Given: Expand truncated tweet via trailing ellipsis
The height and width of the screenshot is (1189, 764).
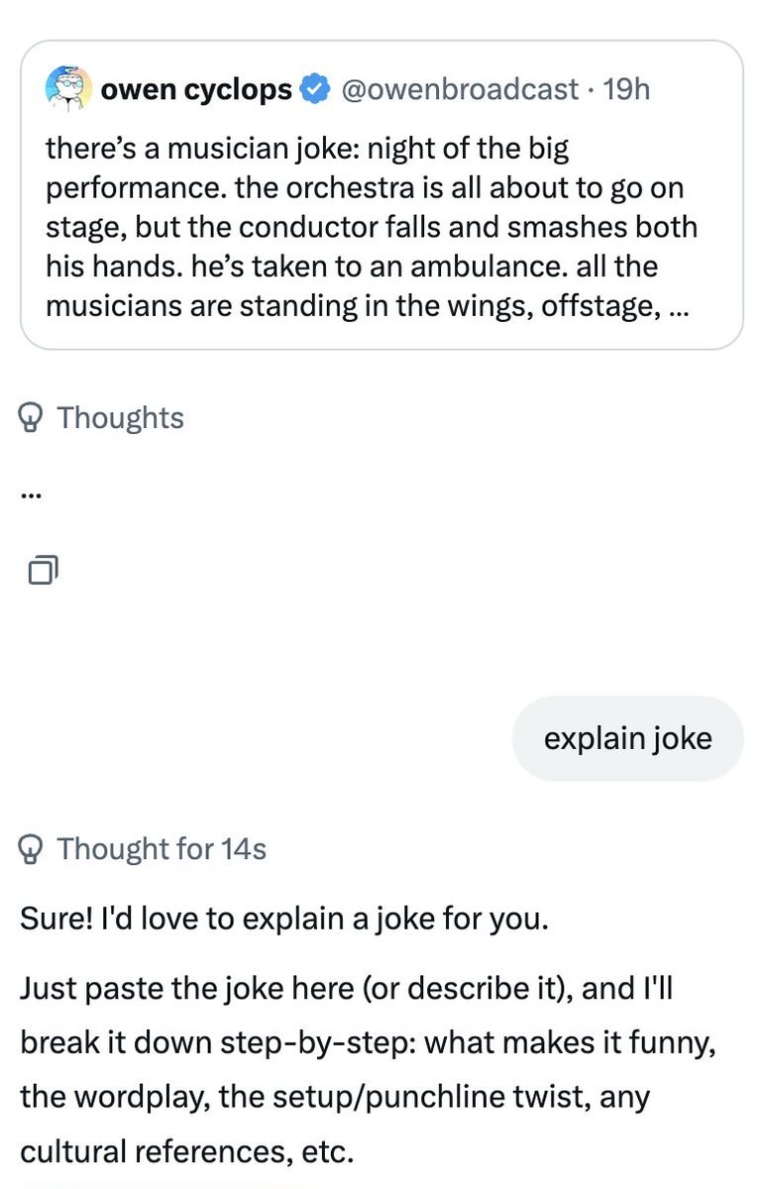Looking at the screenshot, I should click(678, 304).
